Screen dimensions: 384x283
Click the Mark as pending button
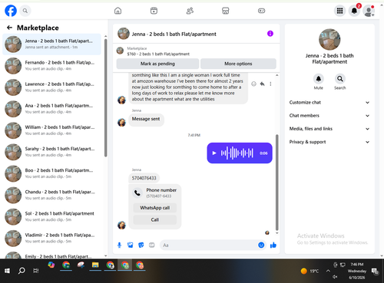pos(157,64)
